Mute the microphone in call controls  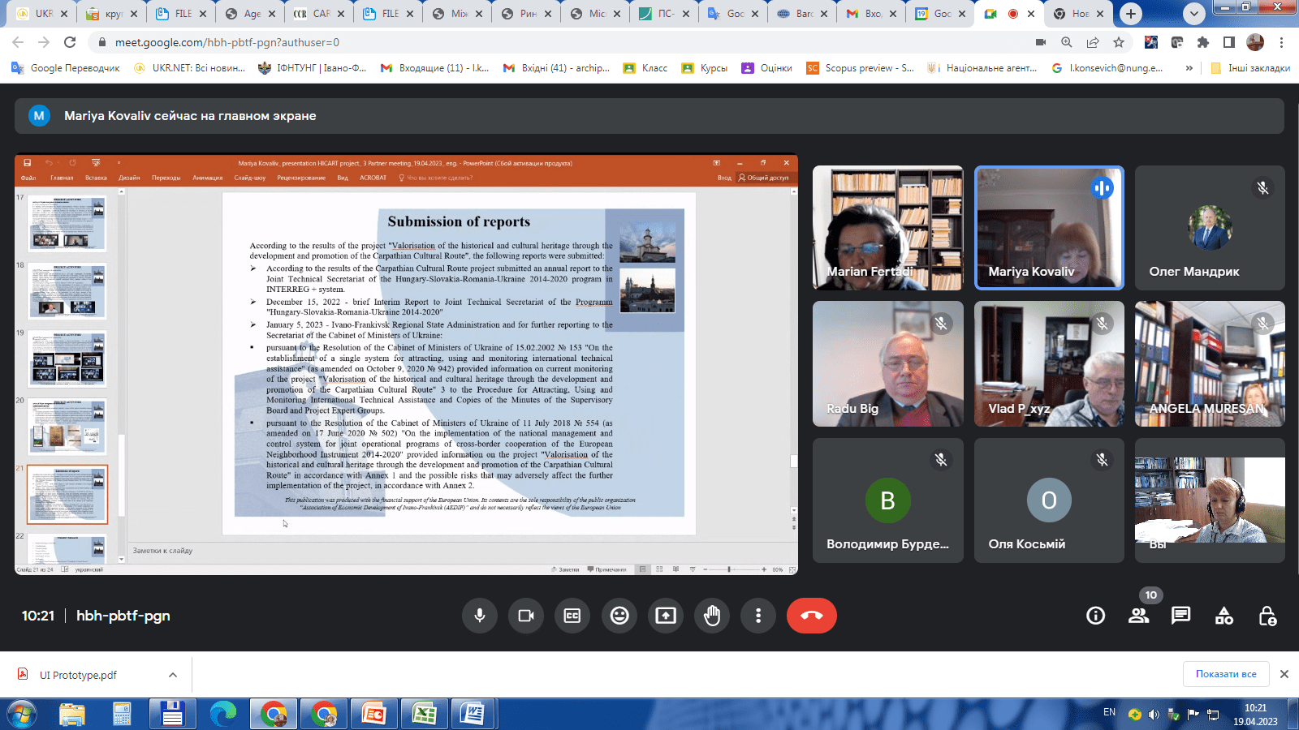pos(480,616)
